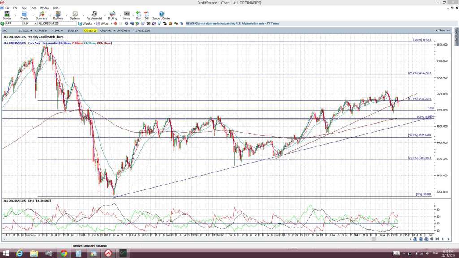459x258 pixels.
Task: Open the Tools menu
Action: [x=33, y=8]
